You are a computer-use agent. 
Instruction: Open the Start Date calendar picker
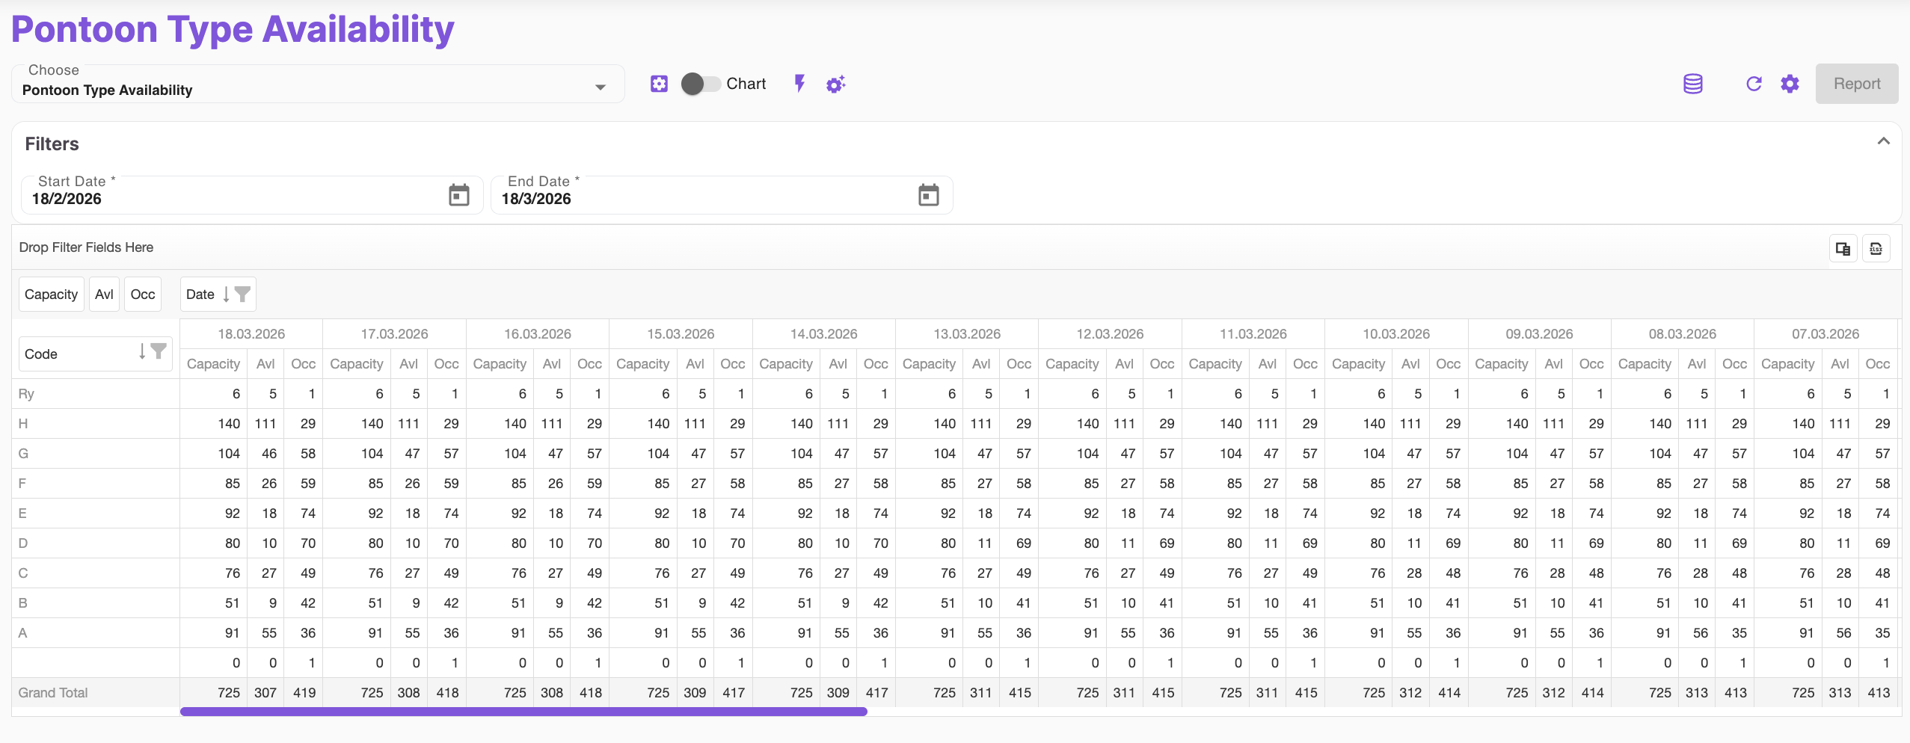458,196
